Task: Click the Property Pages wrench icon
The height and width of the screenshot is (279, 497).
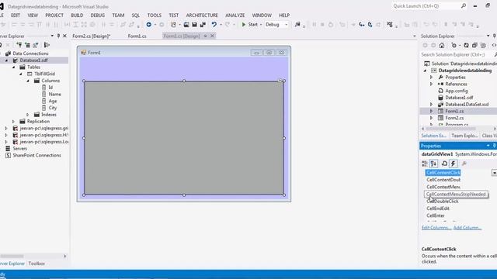Action: [464, 164]
